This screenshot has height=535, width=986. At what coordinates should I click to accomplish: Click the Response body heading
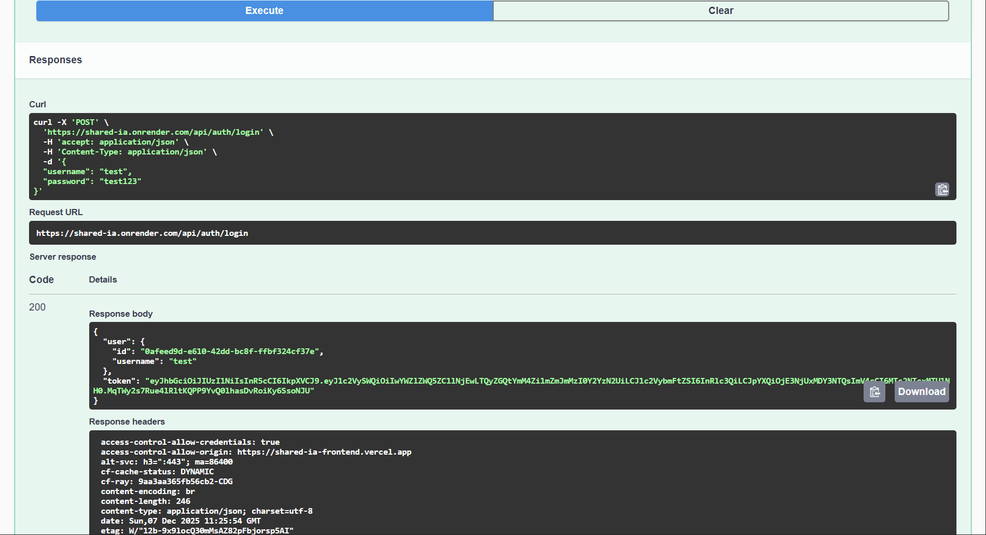coord(120,314)
